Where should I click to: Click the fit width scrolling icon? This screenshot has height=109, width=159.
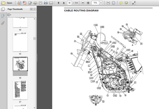click(108, 3)
